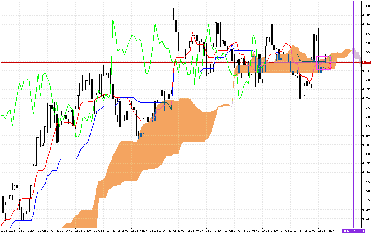Select the magenta rectangle on the chart
Image resolution: width=374 pixels, height=234 pixels.
click(316, 63)
